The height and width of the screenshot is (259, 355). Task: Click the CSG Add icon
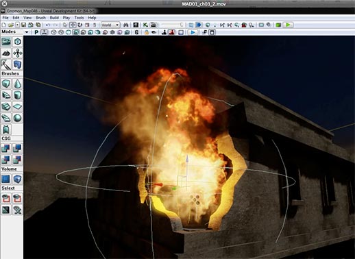click(x=6, y=148)
